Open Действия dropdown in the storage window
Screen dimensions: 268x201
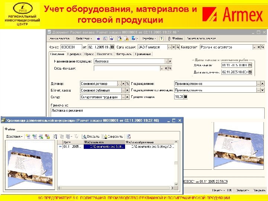tap(15, 136)
